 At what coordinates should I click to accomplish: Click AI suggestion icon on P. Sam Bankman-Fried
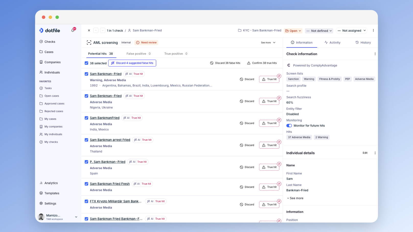click(x=279, y=164)
